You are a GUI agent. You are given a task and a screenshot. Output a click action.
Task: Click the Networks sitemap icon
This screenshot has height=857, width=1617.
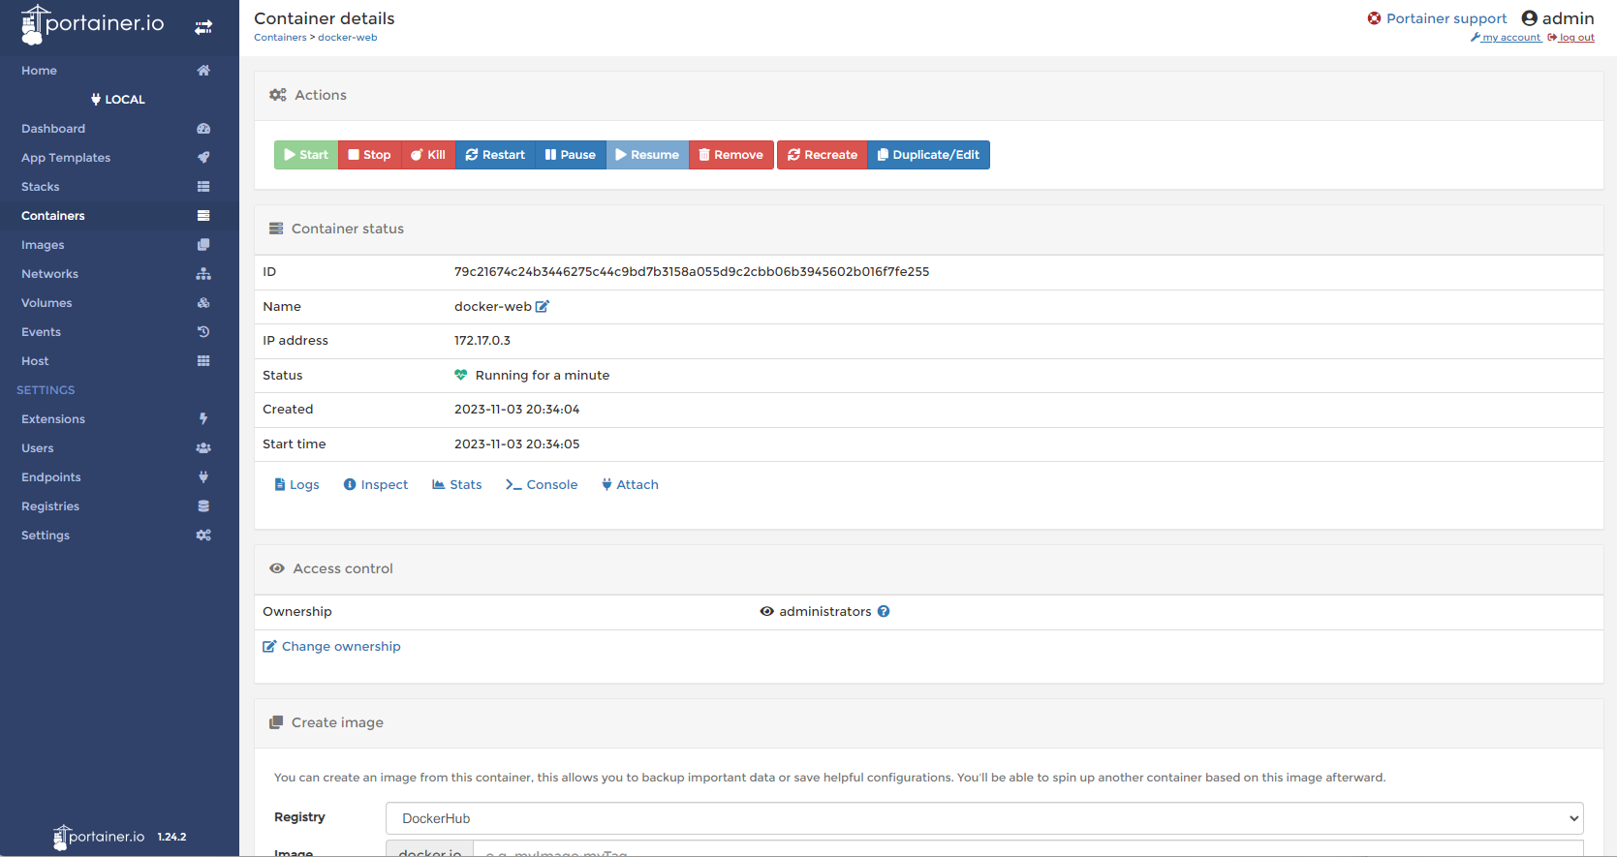203,274
